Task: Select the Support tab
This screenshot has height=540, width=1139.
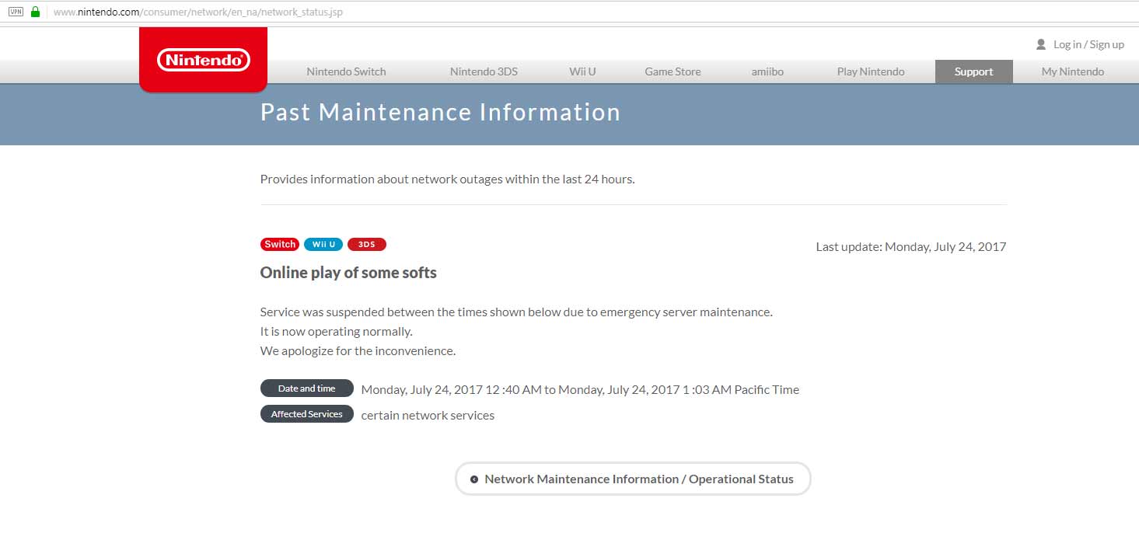Action: pos(974,71)
